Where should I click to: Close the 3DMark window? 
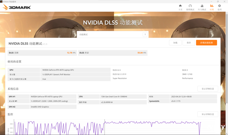(224, 1)
